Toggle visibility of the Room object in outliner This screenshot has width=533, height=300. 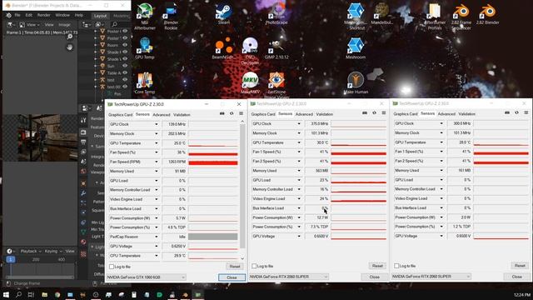coord(125,45)
